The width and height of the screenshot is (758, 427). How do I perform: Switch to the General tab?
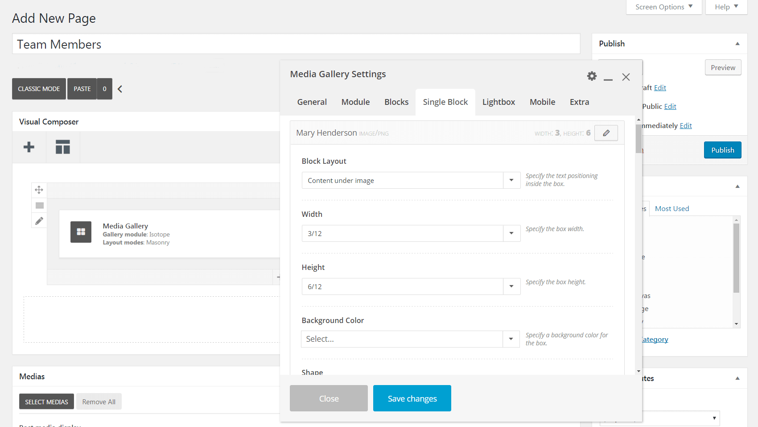click(312, 102)
